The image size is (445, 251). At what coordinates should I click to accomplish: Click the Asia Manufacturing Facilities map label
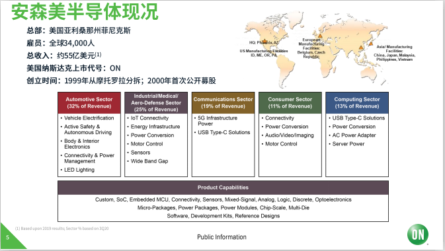[x=394, y=53]
